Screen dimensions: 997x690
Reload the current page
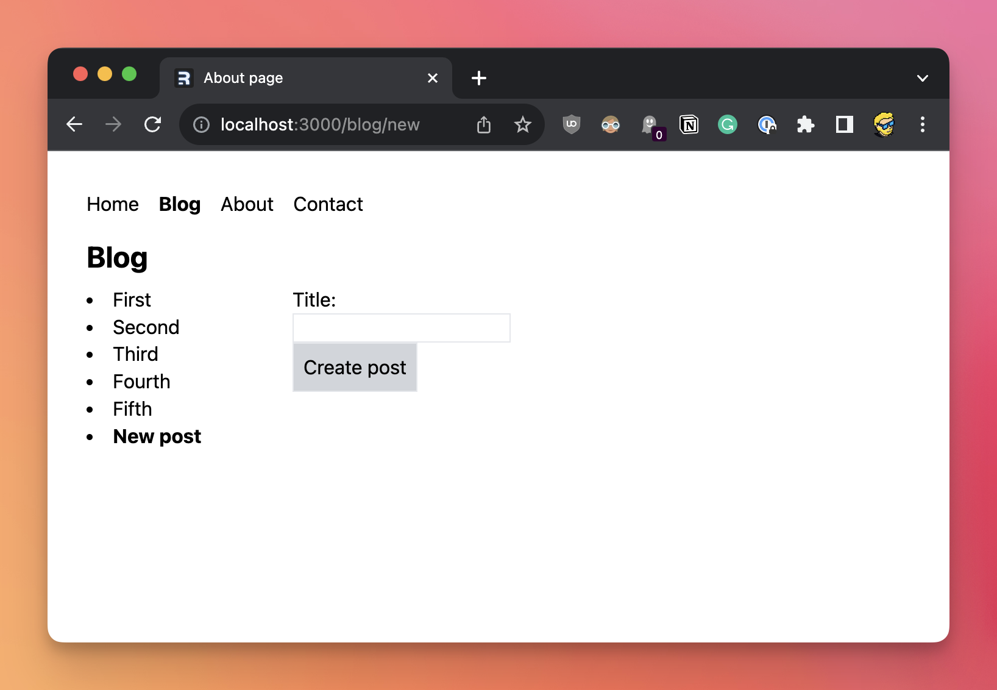(x=152, y=124)
